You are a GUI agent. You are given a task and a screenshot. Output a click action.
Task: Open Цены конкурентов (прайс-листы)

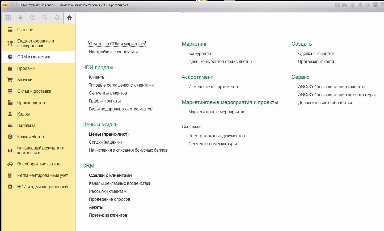tap(220, 61)
